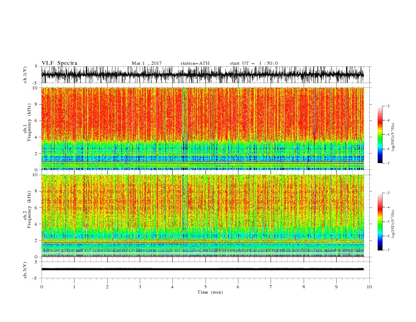Click the time axis tick label "9"
The image size is (416, 322).
point(336,287)
